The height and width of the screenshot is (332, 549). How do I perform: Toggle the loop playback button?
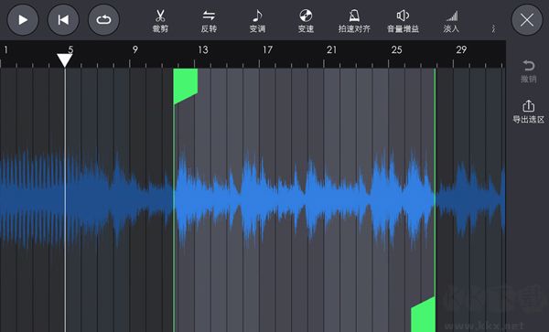103,20
